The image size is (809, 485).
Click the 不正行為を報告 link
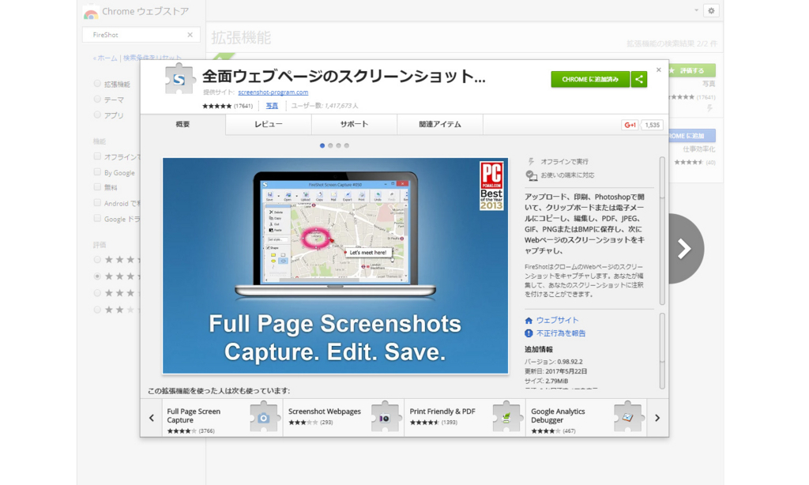(x=561, y=333)
